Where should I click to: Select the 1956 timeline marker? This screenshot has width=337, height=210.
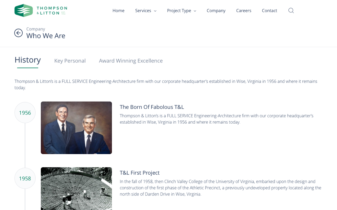pyautogui.click(x=25, y=113)
